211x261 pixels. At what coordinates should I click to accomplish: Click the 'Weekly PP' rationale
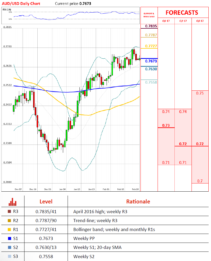(84, 239)
